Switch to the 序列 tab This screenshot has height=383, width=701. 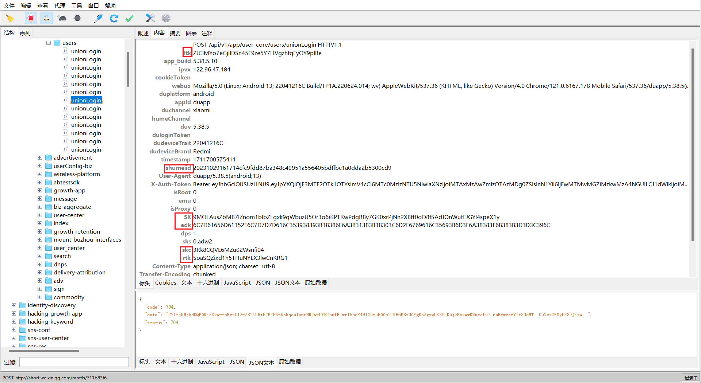[25, 33]
